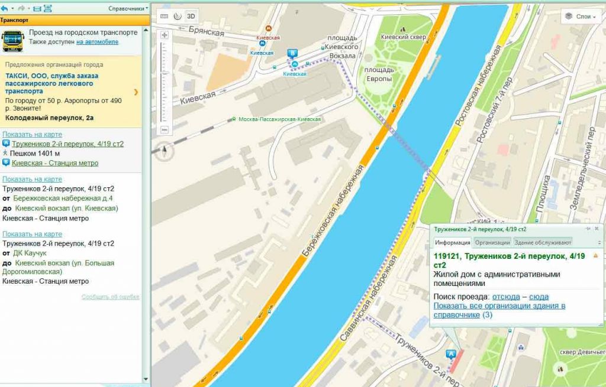The image size is (606, 387).
Task: Click the Бережковская набережная street label
Action: click(333, 212)
